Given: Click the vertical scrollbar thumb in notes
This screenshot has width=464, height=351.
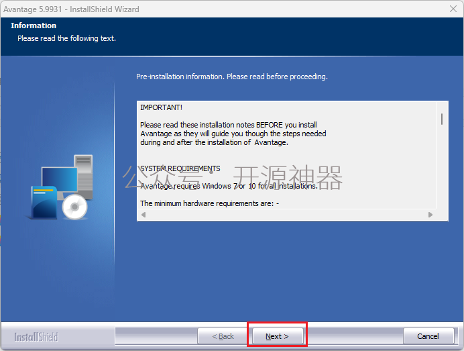Looking at the screenshot, I should point(442,119).
